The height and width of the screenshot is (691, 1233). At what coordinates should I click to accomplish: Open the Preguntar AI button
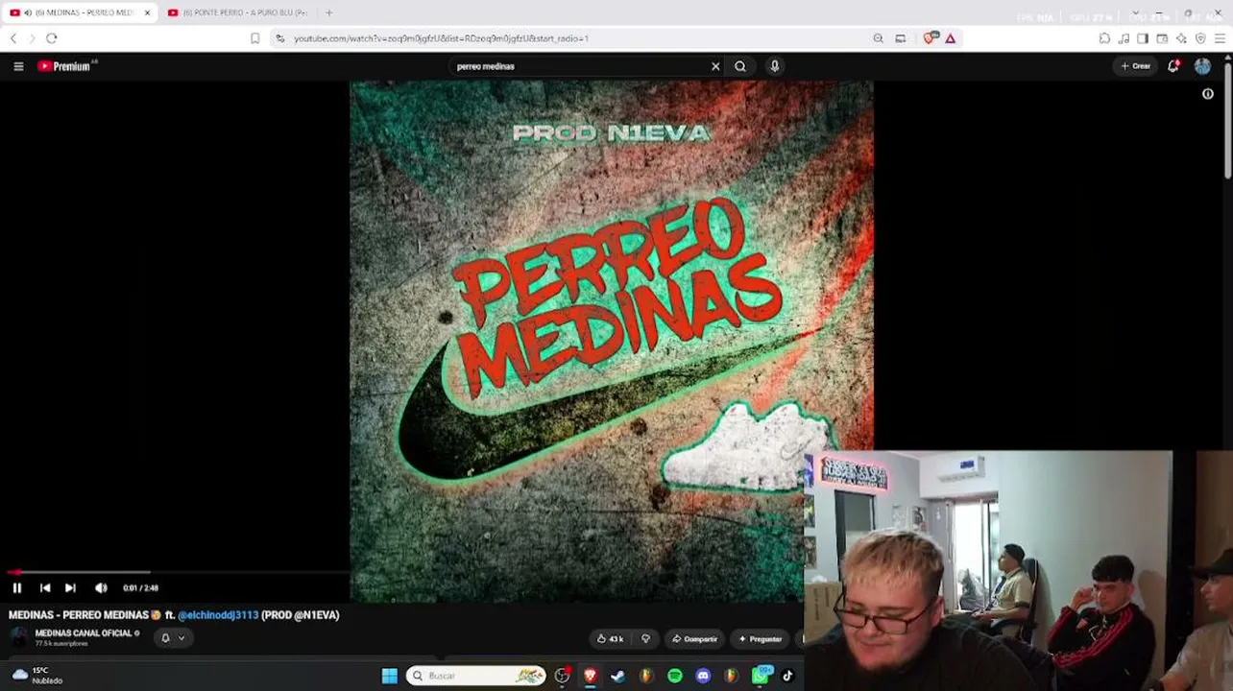point(761,639)
